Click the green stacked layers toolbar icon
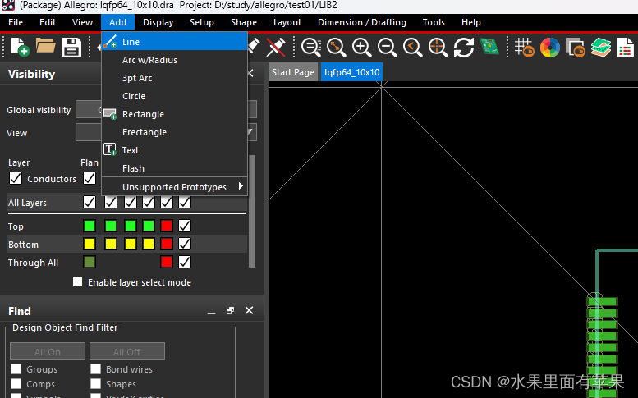The height and width of the screenshot is (398, 638). tap(601, 48)
